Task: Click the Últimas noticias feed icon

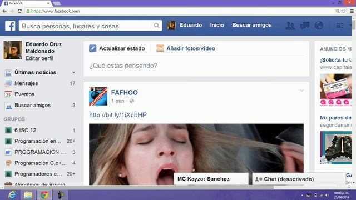Action: 8,73
